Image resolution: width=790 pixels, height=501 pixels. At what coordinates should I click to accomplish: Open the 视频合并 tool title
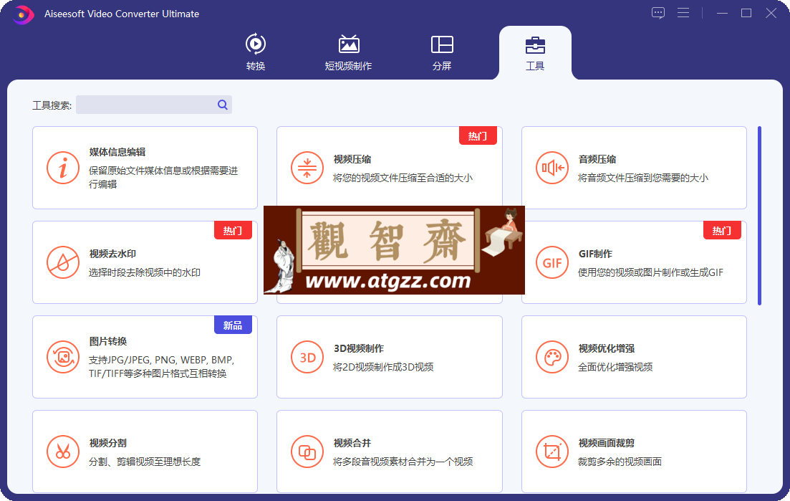click(352, 444)
